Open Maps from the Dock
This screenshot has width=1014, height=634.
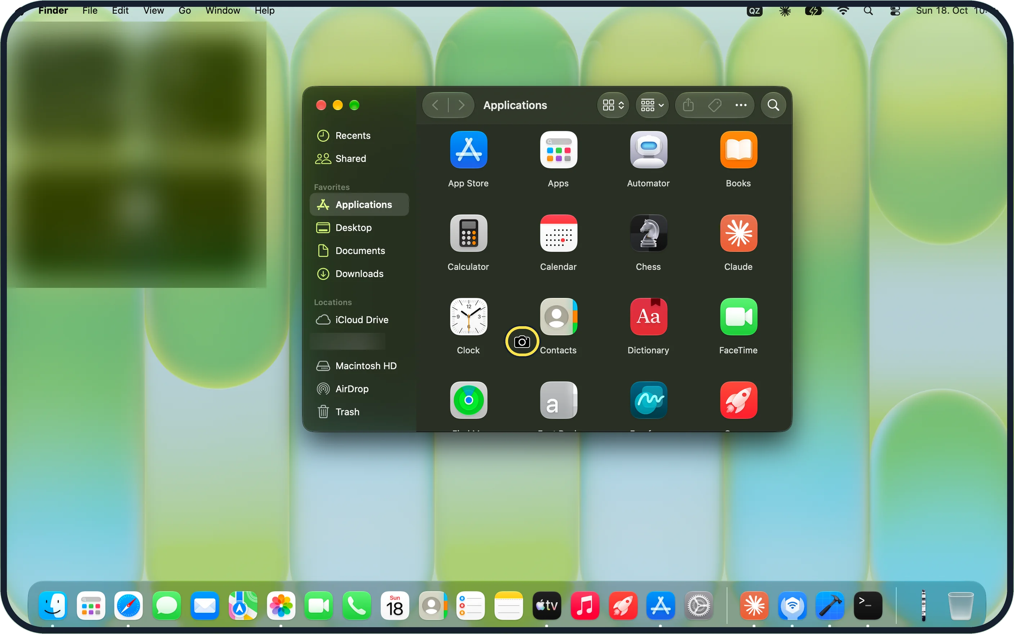(x=243, y=606)
